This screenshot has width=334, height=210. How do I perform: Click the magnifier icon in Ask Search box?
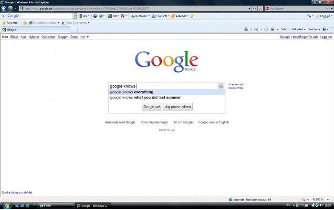(x=327, y=8)
